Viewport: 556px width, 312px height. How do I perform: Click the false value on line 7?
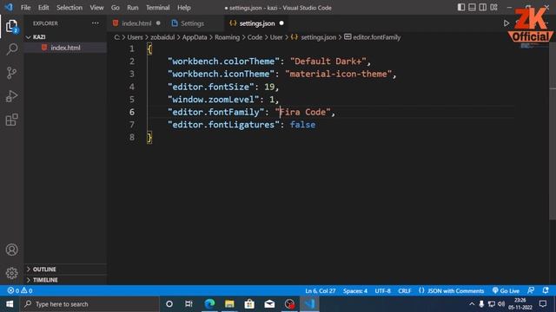[x=302, y=125]
